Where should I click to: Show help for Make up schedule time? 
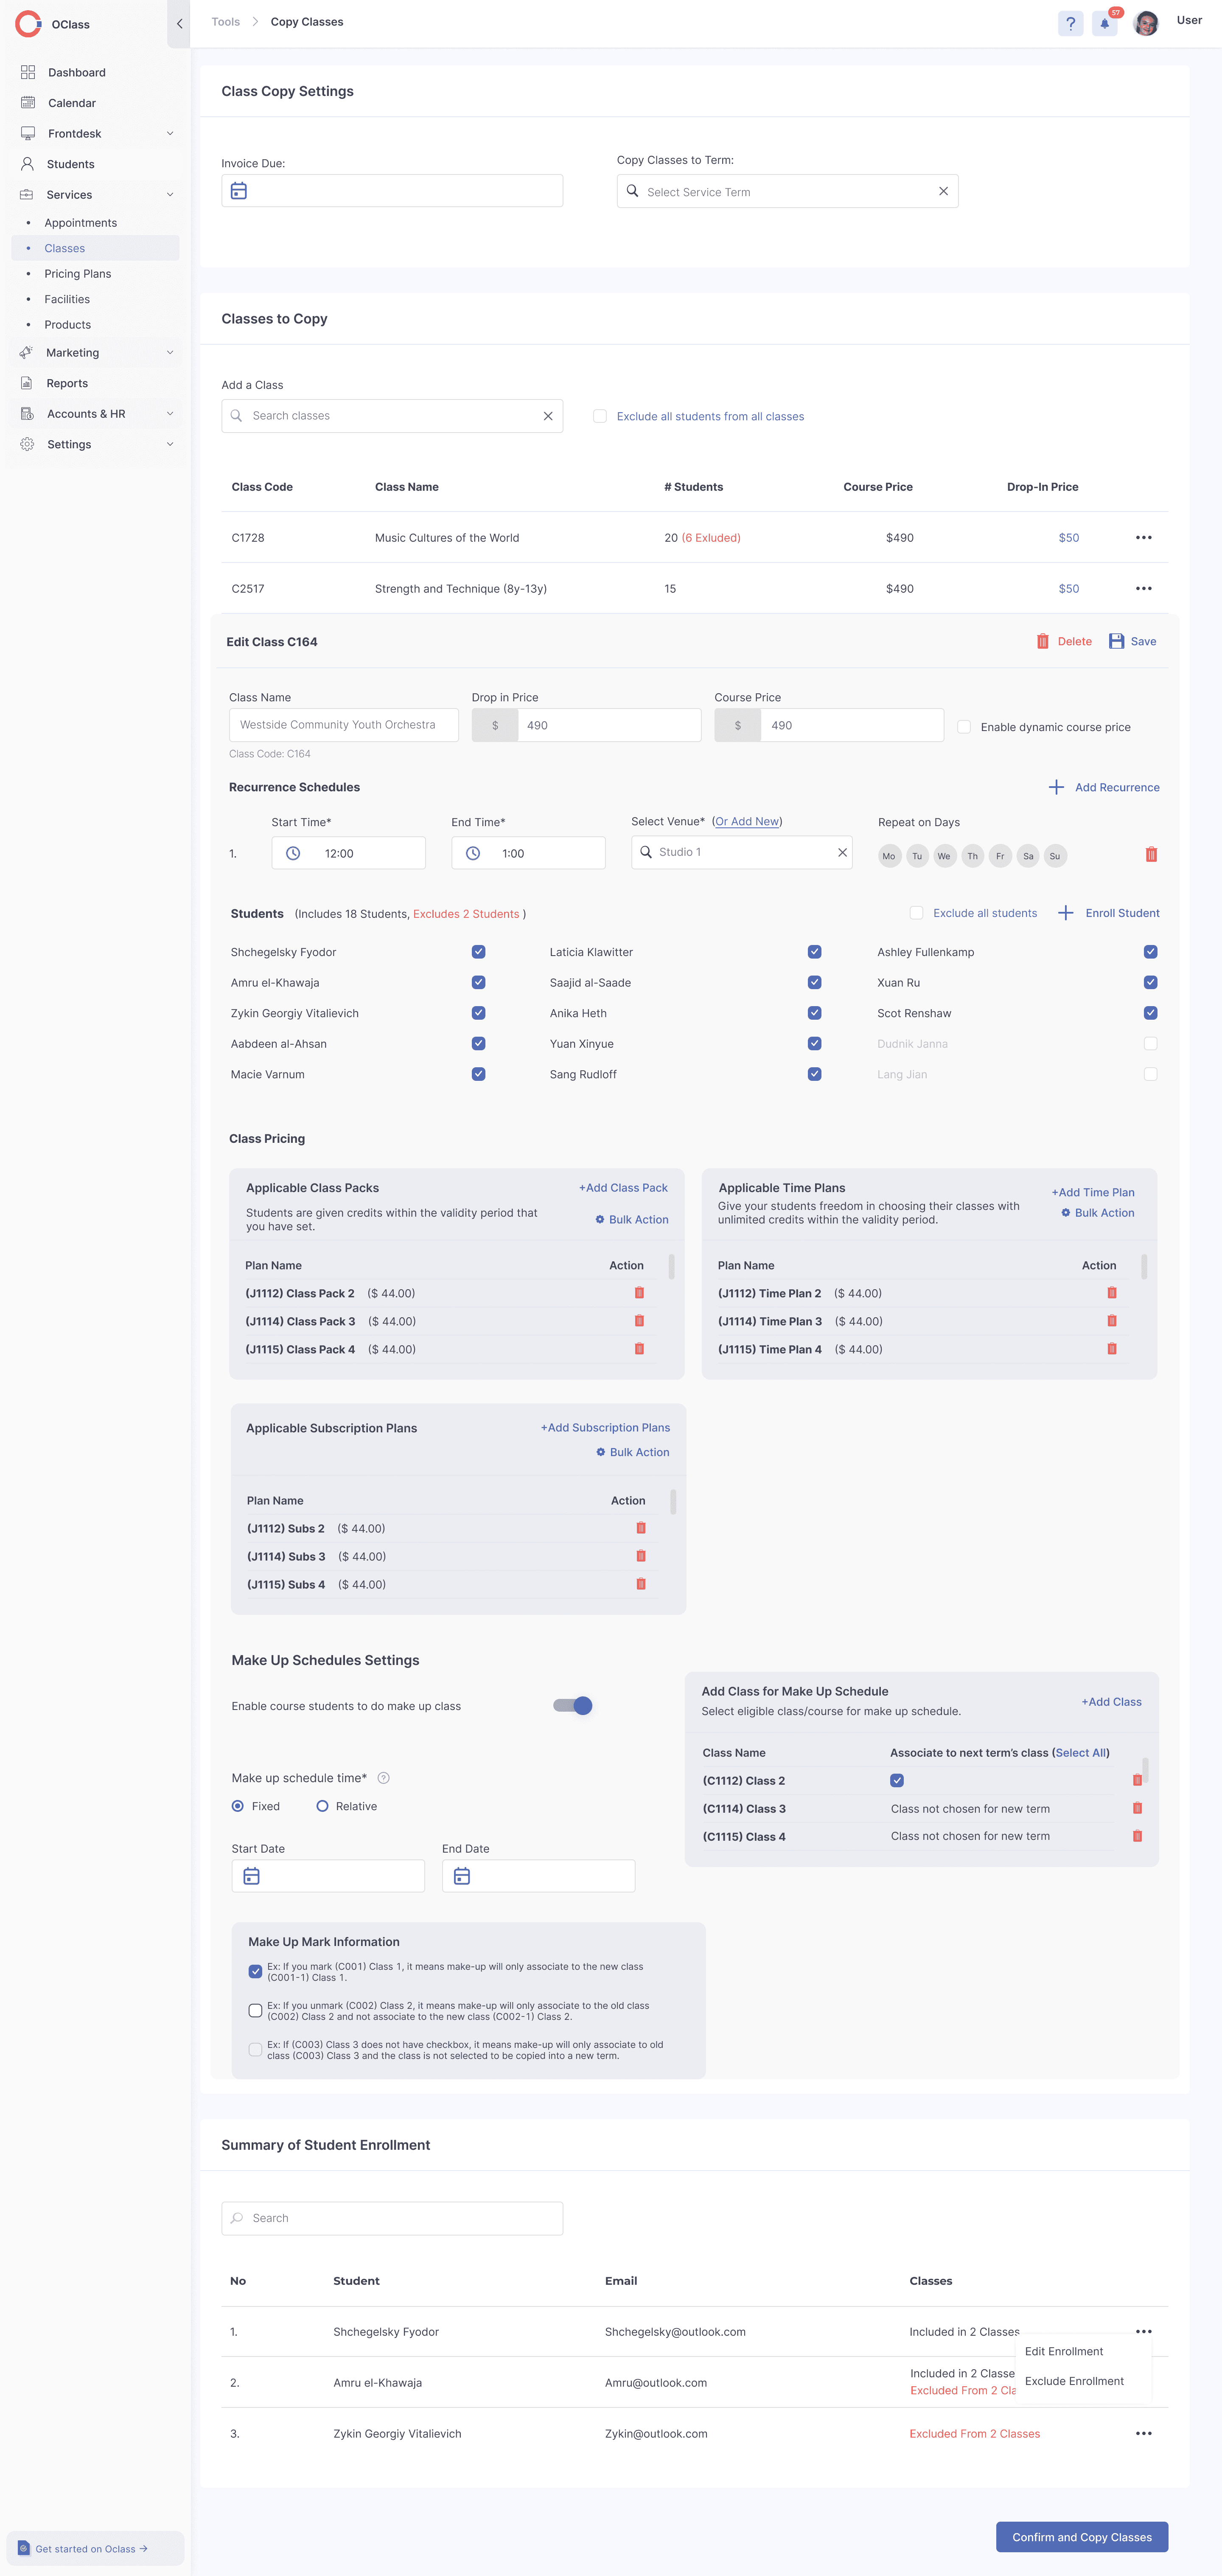pyautogui.click(x=384, y=1778)
